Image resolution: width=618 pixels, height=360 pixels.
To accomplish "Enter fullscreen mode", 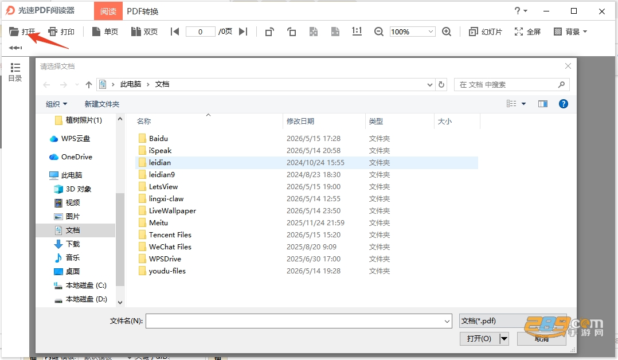I will [527, 32].
